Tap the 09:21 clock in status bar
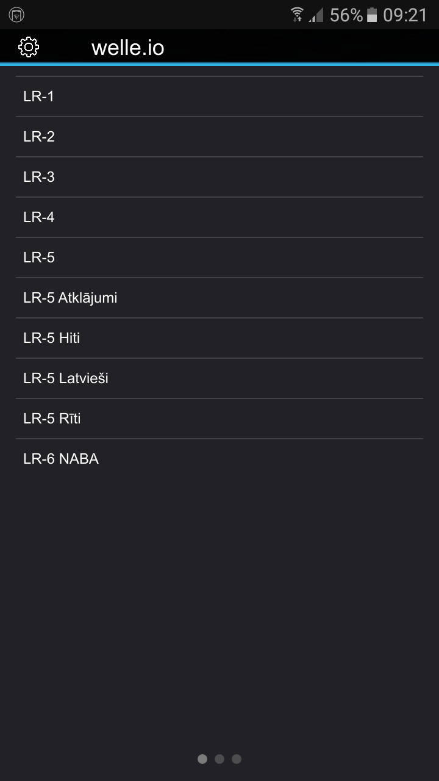 [405, 15]
